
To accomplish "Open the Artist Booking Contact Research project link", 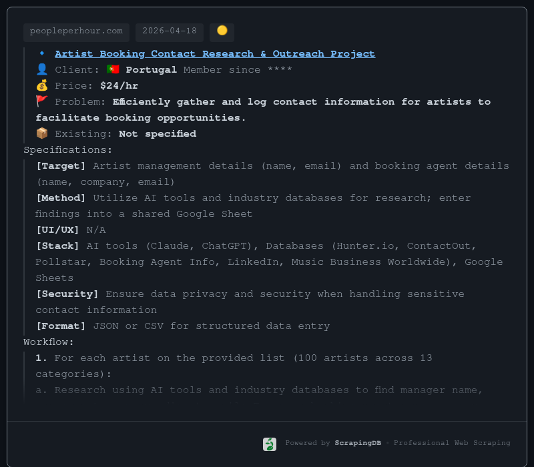I will click(x=214, y=53).
